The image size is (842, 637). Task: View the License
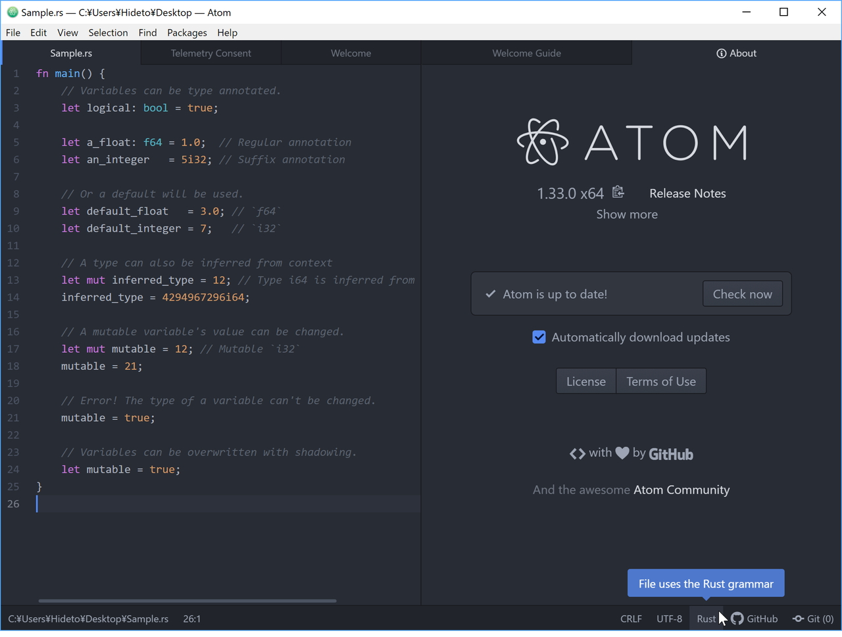coord(585,381)
